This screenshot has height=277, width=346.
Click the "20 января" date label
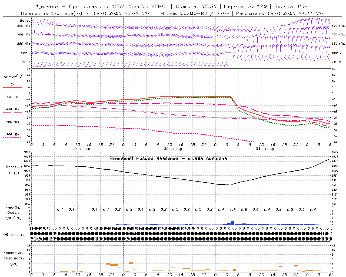[x=174, y=149]
